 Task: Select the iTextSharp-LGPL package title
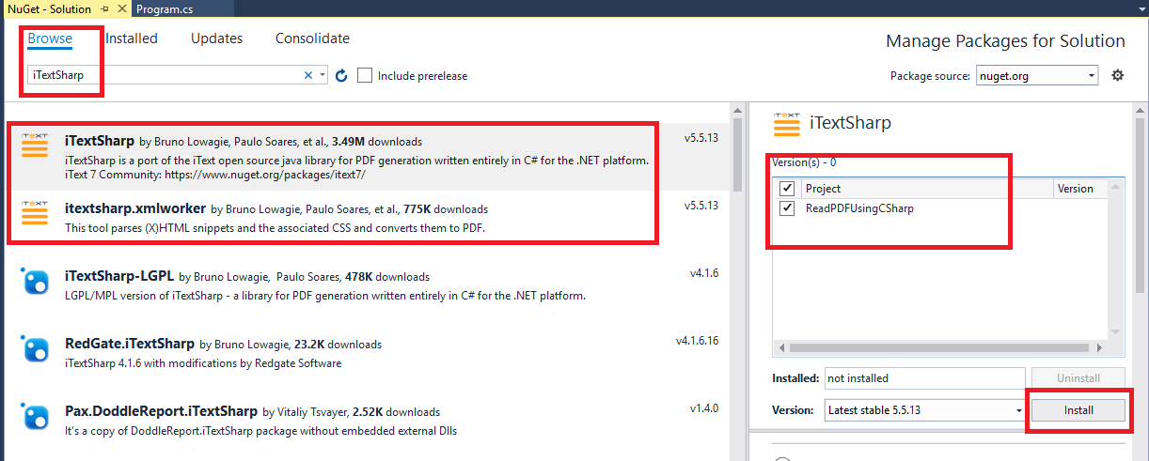tap(119, 276)
